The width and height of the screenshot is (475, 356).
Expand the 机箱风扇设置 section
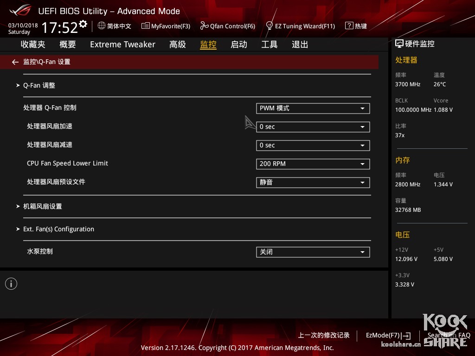(x=42, y=206)
